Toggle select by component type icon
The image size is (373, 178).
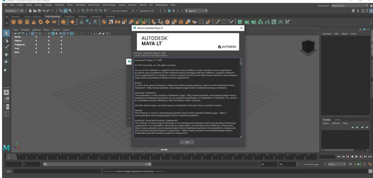pos(70,11)
